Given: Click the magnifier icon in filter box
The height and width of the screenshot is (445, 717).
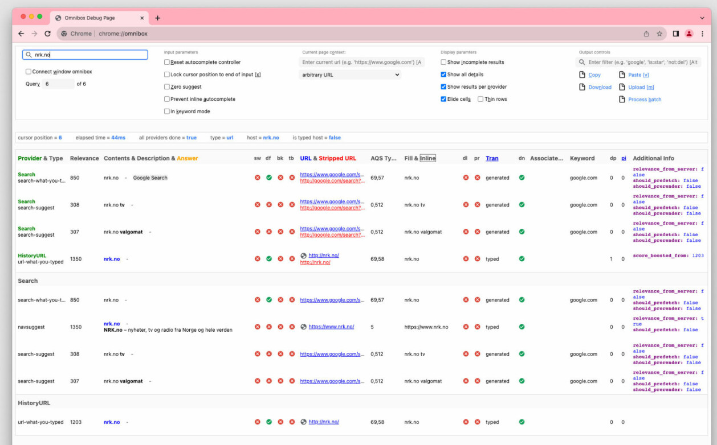Looking at the screenshot, I should click(x=582, y=62).
